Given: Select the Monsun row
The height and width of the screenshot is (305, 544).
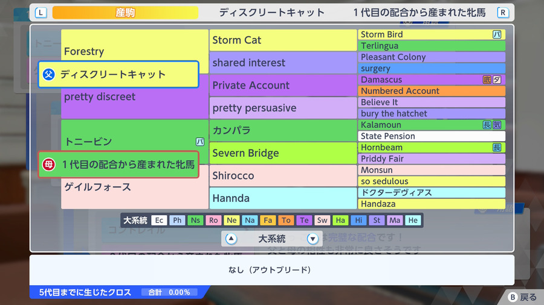Looking at the screenshot, I should click(x=432, y=170).
